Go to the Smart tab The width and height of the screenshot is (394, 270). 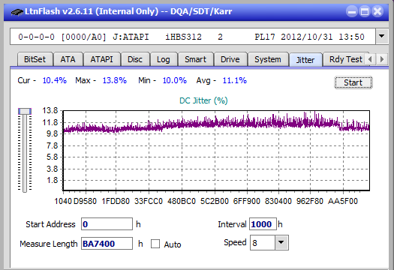[195, 59]
